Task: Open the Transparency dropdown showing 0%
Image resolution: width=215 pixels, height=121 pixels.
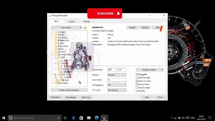Action: (117, 85)
